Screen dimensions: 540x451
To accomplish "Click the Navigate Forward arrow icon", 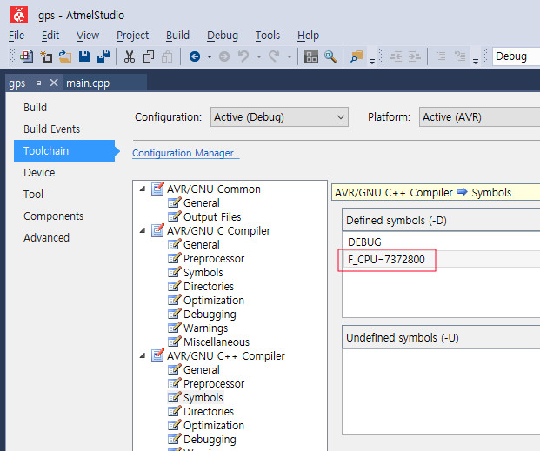I will [224, 56].
